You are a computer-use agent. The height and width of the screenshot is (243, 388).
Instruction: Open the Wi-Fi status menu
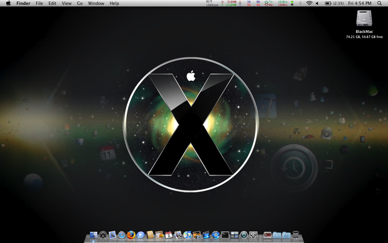309,3
